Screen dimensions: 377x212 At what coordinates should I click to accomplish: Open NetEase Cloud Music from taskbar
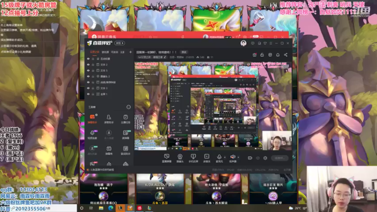[x=139, y=208]
